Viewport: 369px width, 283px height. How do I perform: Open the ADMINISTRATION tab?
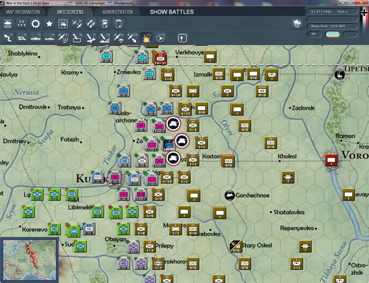[117, 12]
